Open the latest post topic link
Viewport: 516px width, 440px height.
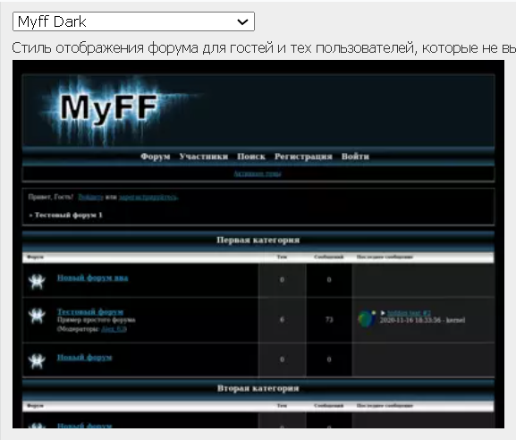pyautogui.click(x=409, y=313)
